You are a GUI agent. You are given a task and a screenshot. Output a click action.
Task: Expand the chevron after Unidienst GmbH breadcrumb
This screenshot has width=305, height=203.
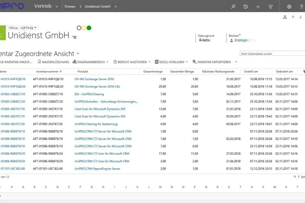point(116,7)
